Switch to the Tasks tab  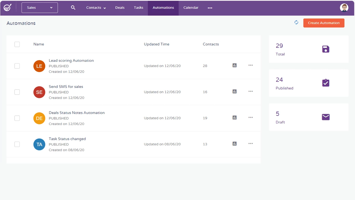click(139, 8)
